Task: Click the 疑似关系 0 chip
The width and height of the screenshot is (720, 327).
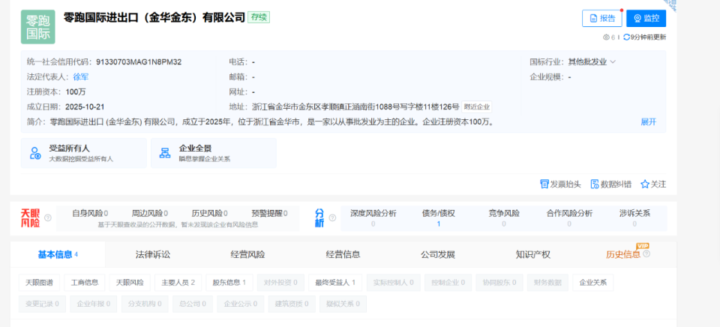Action: 343,304
